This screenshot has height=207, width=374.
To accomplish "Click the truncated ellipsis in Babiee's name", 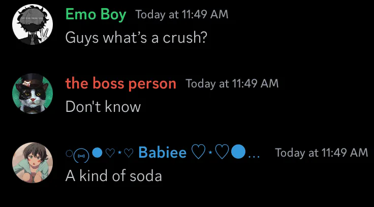I will (254, 155).
